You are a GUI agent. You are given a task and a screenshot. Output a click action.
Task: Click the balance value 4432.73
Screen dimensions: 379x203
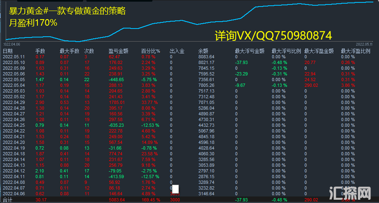tap(206, 125)
